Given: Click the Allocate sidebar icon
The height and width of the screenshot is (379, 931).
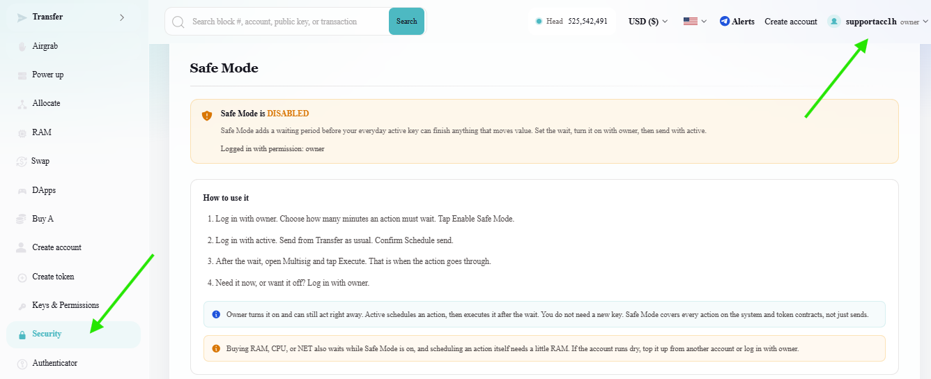Looking at the screenshot, I should coord(22,104).
